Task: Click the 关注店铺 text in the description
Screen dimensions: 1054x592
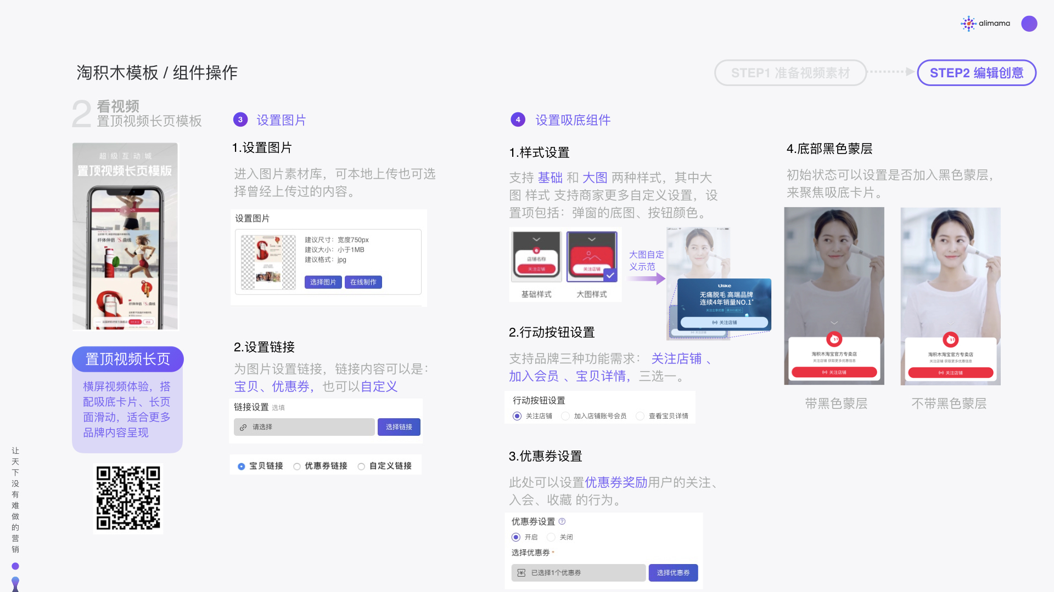Action: [x=676, y=358]
